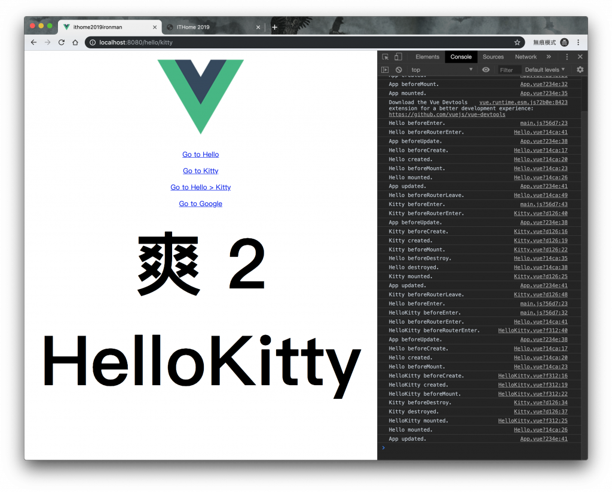Open the top JavaScript context dropdown
Screen dimensions: 612x492
click(442, 70)
